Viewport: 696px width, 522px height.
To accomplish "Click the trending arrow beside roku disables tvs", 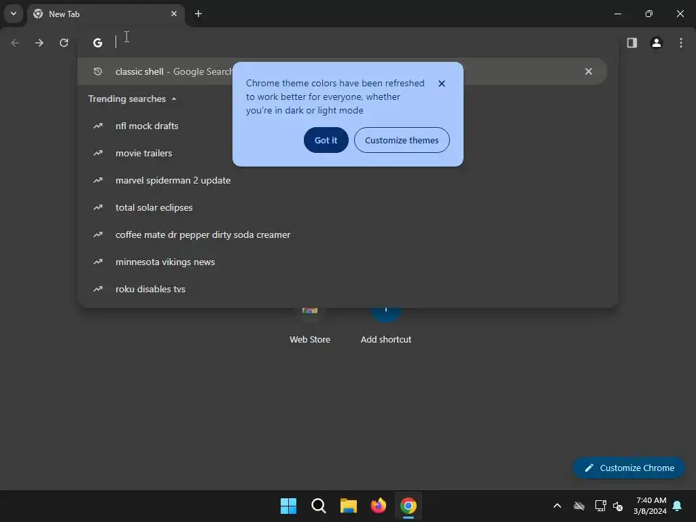I will [98, 289].
